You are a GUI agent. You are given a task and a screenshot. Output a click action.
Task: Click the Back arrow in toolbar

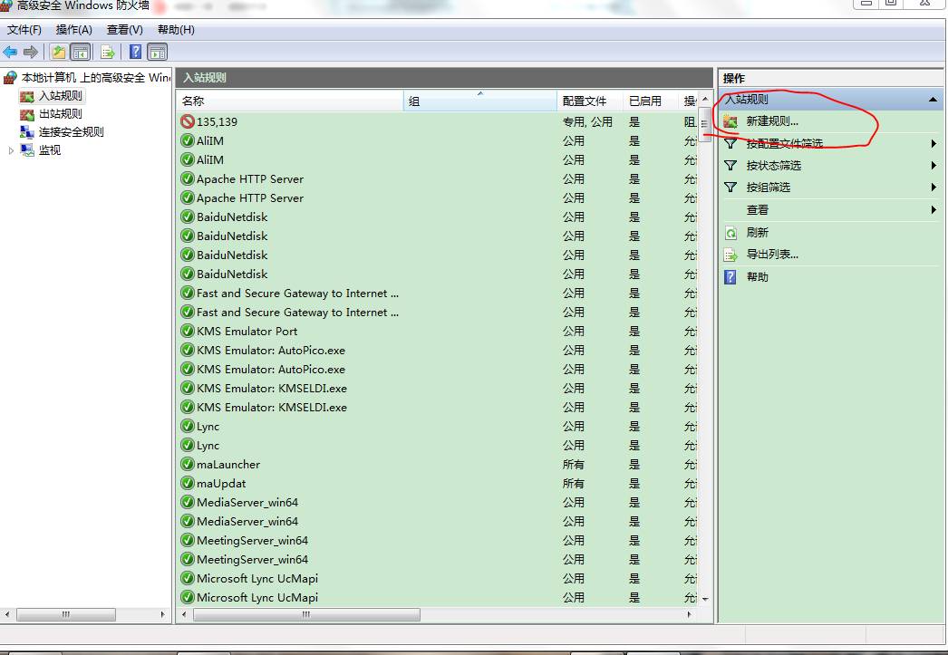coord(11,52)
